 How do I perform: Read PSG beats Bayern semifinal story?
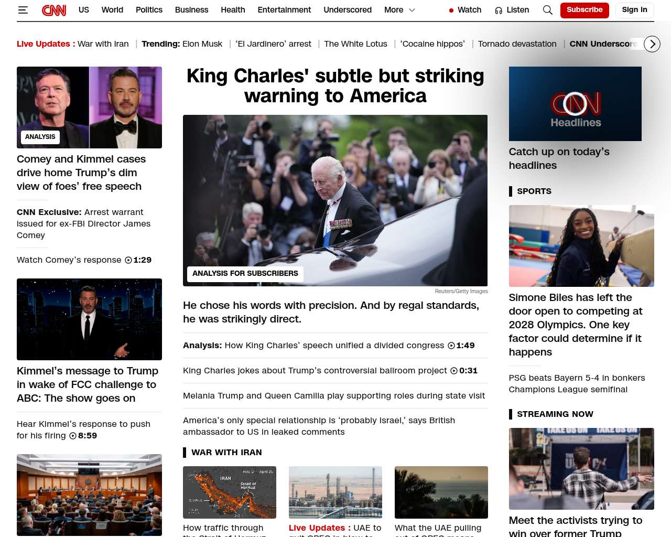tap(577, 384)
